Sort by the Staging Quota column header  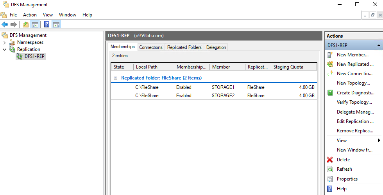tap(294, 67)
